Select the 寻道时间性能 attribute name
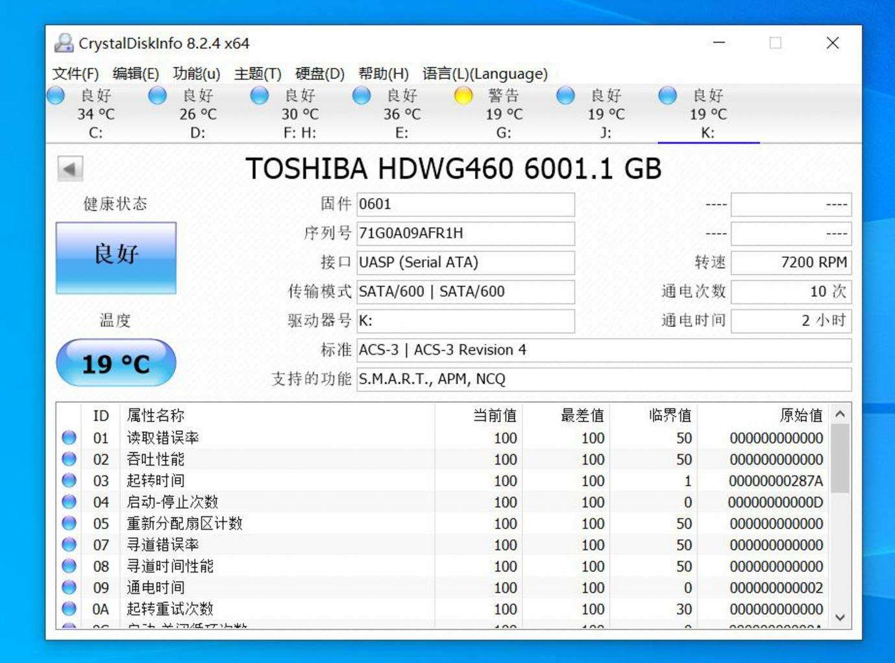The image size is (895, 663). tap(170, 566)
